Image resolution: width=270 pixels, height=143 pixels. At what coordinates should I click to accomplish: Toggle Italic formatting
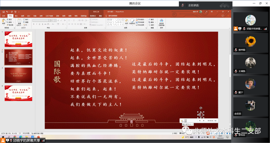click(x=37, y=24)
